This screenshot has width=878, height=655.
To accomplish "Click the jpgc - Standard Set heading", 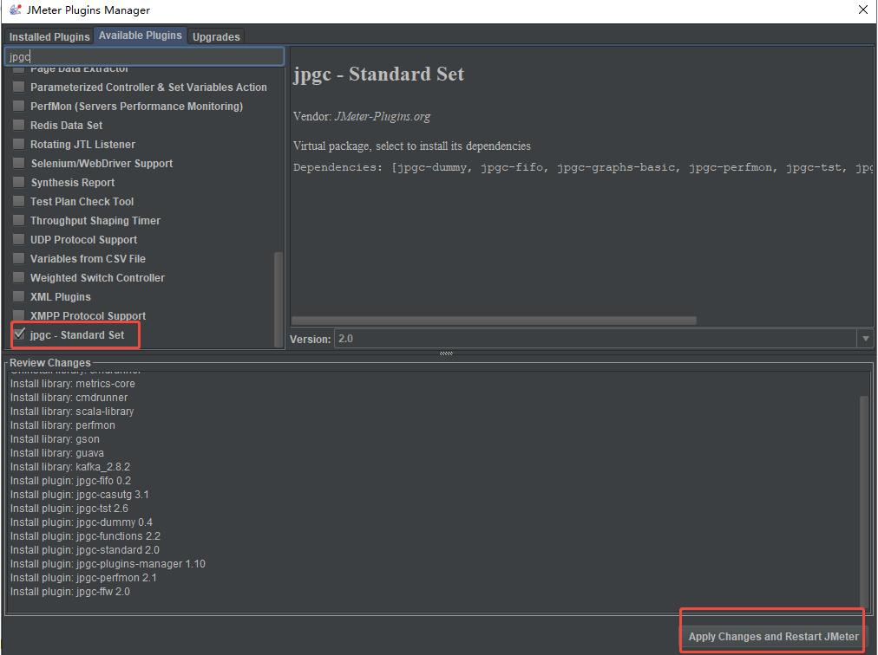I will tap(378, 75).
